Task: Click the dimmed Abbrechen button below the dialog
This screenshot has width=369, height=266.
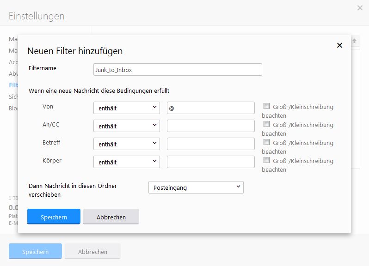Action: point(92,251)
